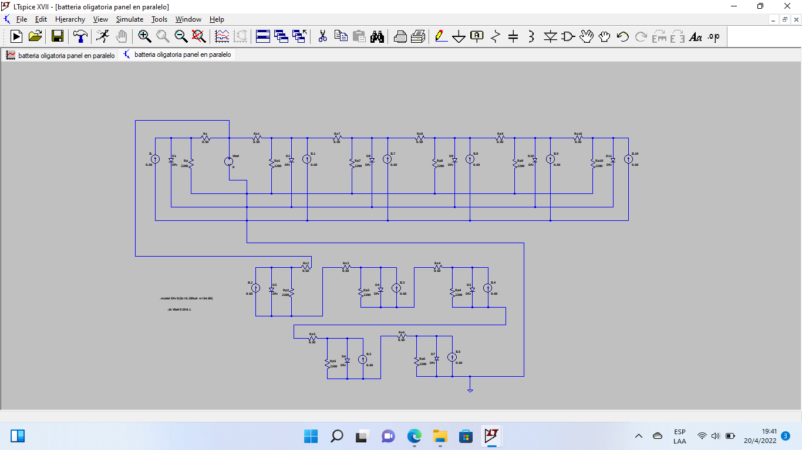Screen dimensions: 802x450
Task: Click the Paste clipboard icon
Action: 359,36
